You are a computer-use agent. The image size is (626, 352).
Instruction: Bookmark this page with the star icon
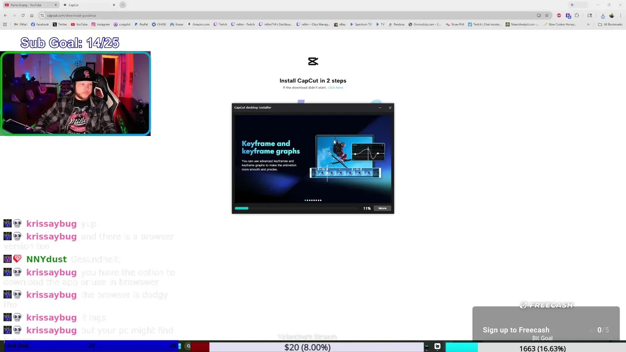coord(547,15)
